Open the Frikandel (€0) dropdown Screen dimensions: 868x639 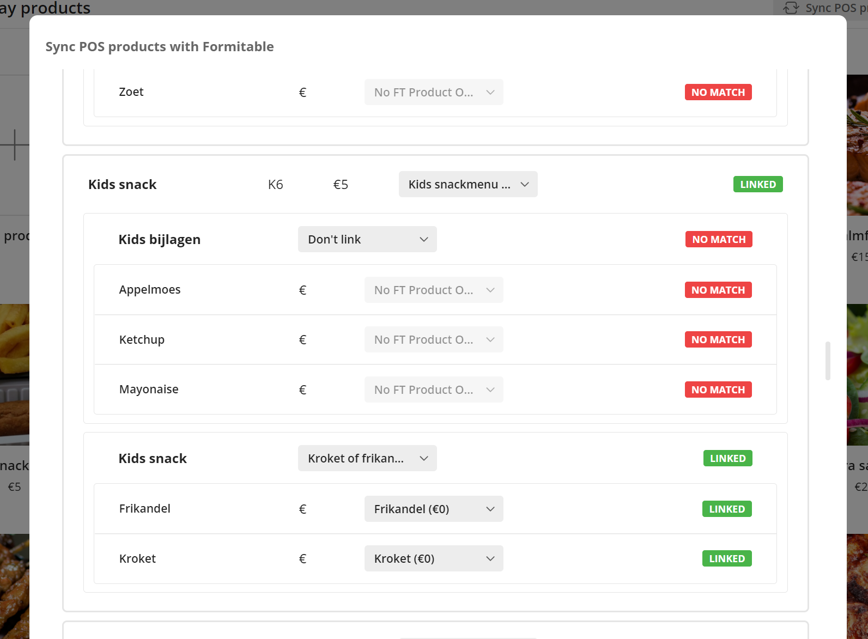tap(433, 509)
